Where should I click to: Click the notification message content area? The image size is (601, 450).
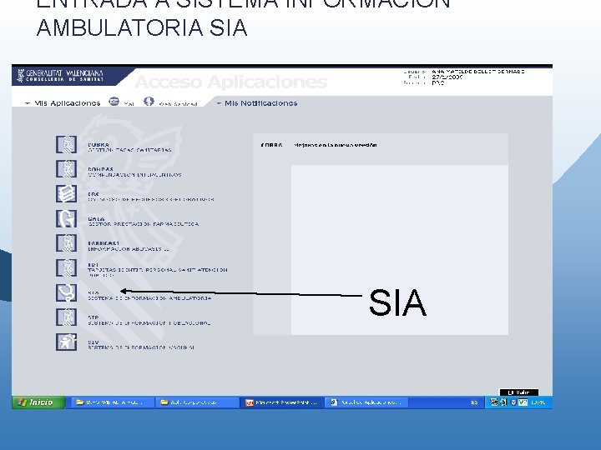399,250
